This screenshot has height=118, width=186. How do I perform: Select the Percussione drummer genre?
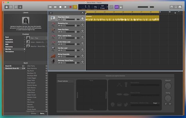point(9,52)
